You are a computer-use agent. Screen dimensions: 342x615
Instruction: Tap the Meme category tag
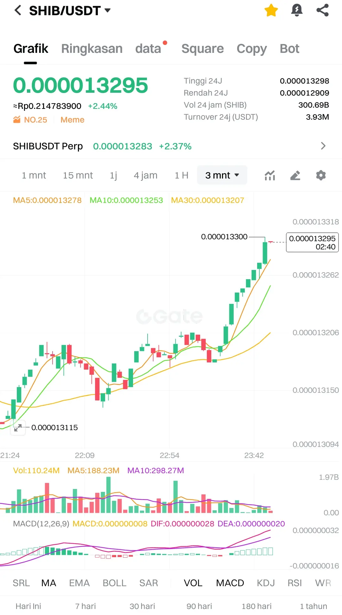(x=73, y=120)
